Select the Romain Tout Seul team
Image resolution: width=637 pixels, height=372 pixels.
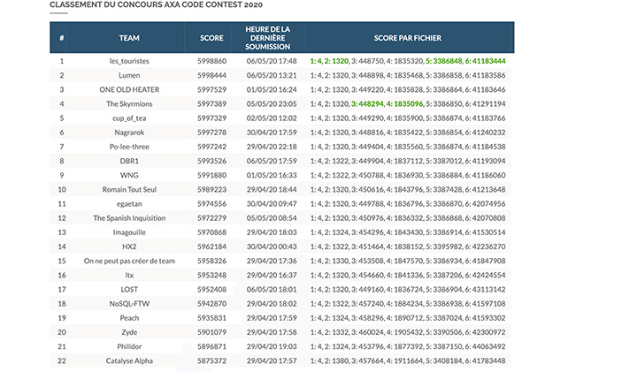pos(129,189)
